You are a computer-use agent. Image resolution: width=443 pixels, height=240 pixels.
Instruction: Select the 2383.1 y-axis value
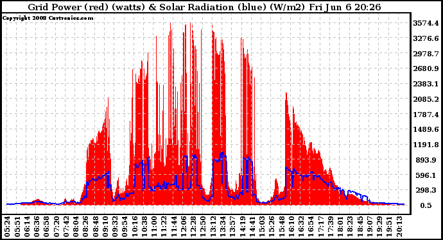426,84
